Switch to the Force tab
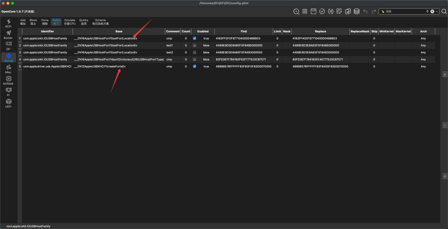The width and height of the screenshot is (448, 229). [45, 22]
